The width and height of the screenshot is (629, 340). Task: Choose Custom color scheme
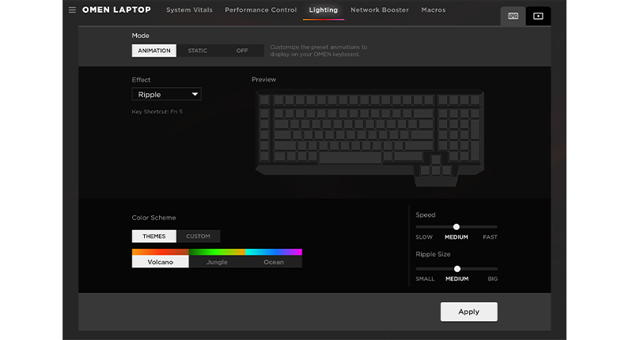pos(198,236)
